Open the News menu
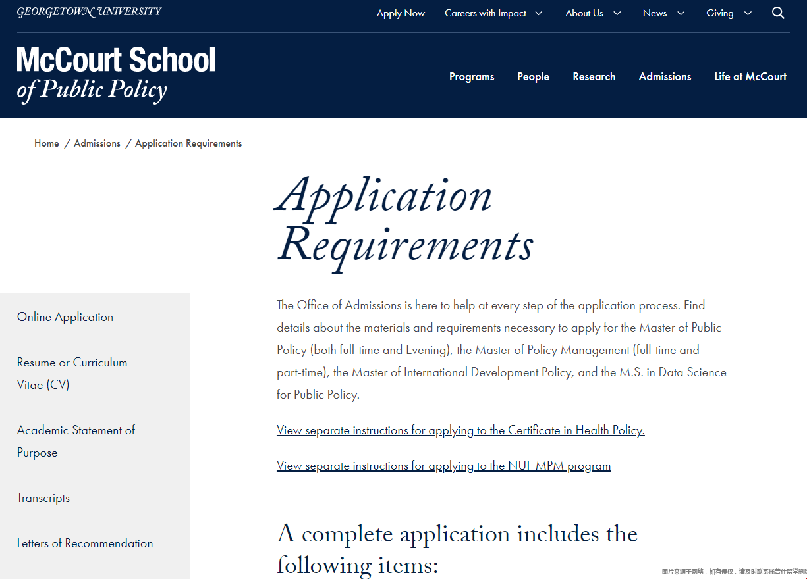The height and width of the screenshot is (579, 807). tap(655, 13)
